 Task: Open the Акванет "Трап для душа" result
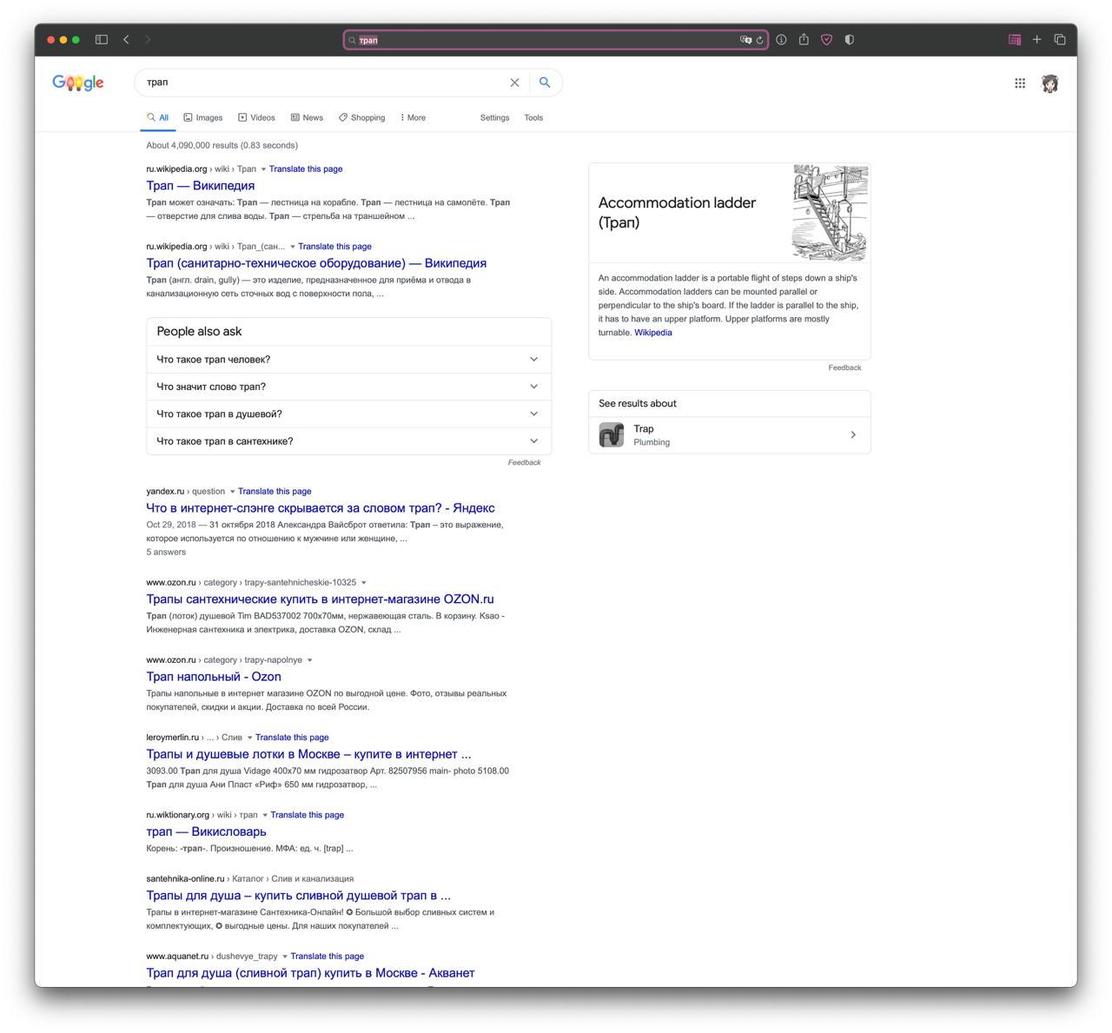click(310, 973)
